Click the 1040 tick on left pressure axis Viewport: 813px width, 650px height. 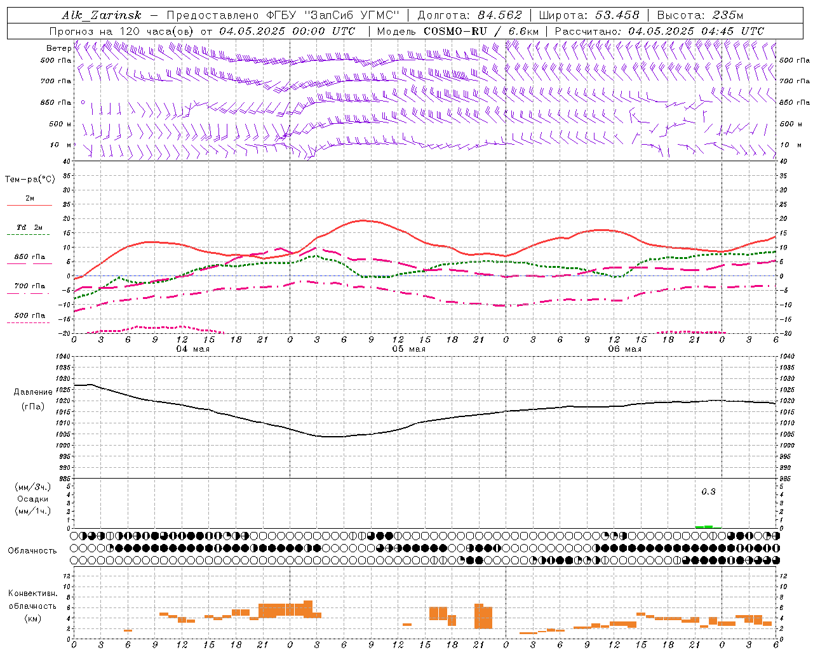coord(62,356)
